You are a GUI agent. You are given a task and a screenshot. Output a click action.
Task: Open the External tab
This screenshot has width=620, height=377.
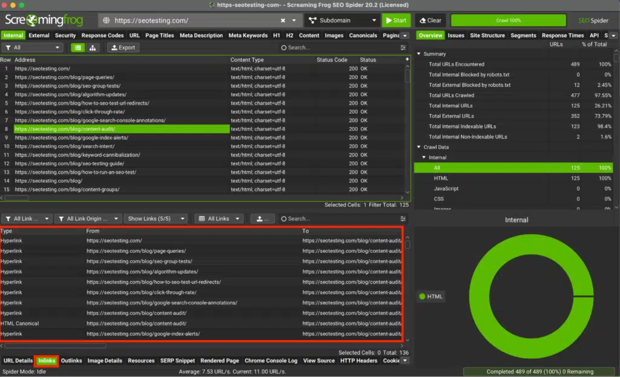point(39,35)
